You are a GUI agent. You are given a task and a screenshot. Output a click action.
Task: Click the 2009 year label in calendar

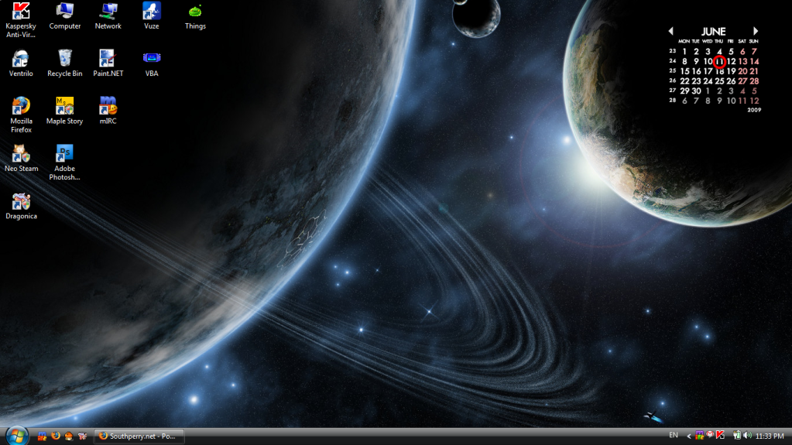tap(754, 110)
